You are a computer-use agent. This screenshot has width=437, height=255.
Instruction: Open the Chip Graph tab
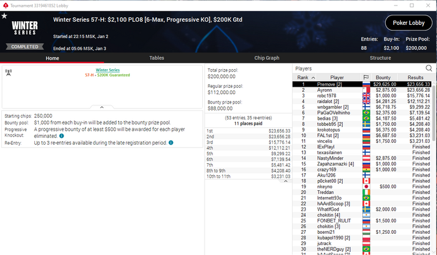point(267,58)
